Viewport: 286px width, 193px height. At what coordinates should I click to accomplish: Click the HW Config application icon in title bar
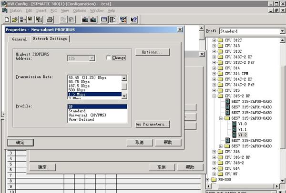[x=4, y=4]
